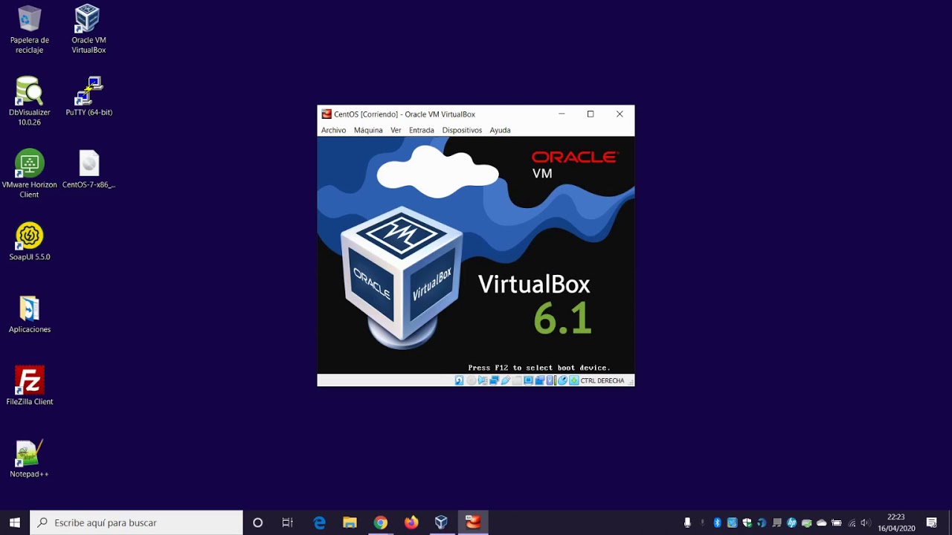Open VirtualBox Manager from the taskbar
The image size is (952, 535).
[x=441, y=522]
